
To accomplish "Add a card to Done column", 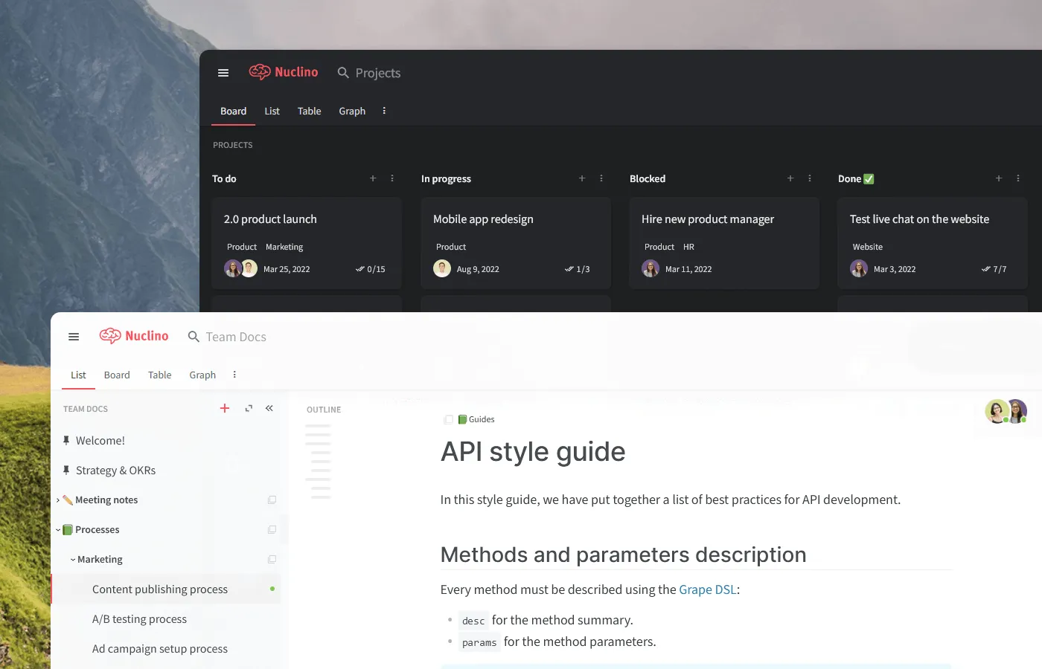I will [999, 178].
